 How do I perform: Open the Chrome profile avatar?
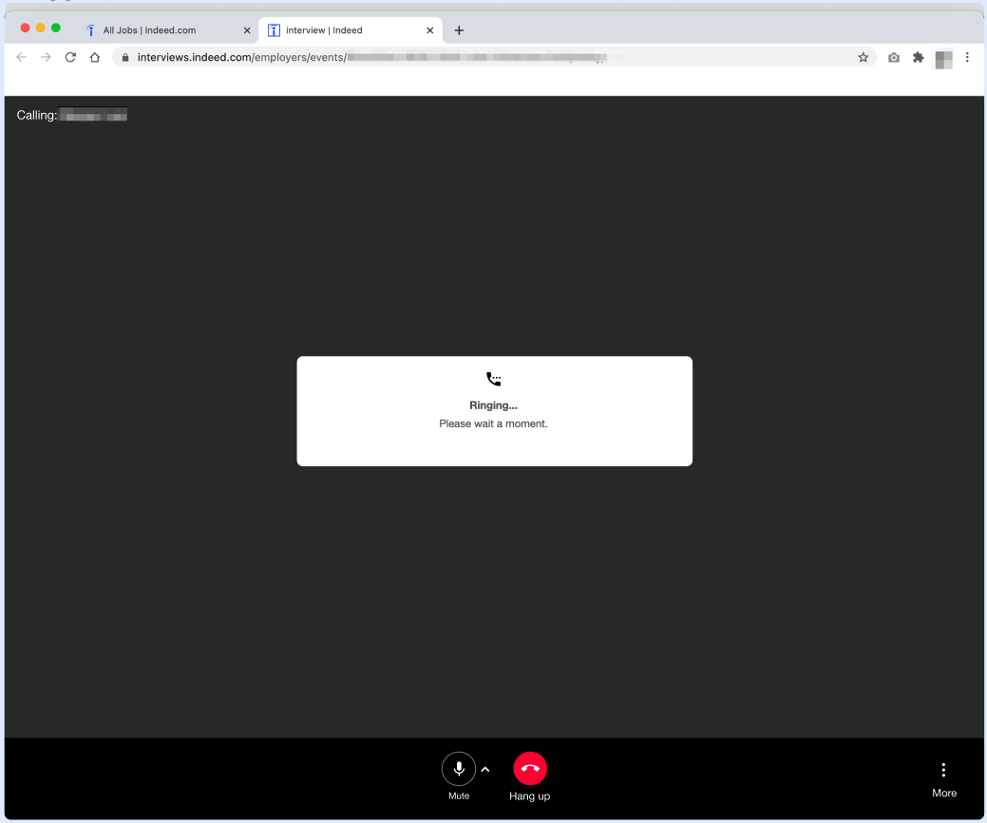pyautogui.click(x=943, y=59)
